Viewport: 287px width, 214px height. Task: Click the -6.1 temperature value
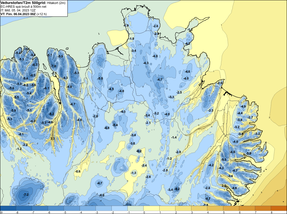tap(46, 88)
